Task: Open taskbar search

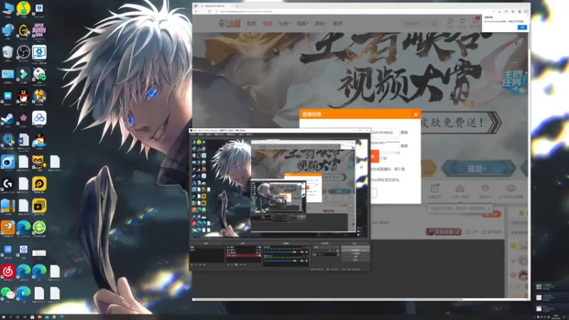Action: [11, 317]
